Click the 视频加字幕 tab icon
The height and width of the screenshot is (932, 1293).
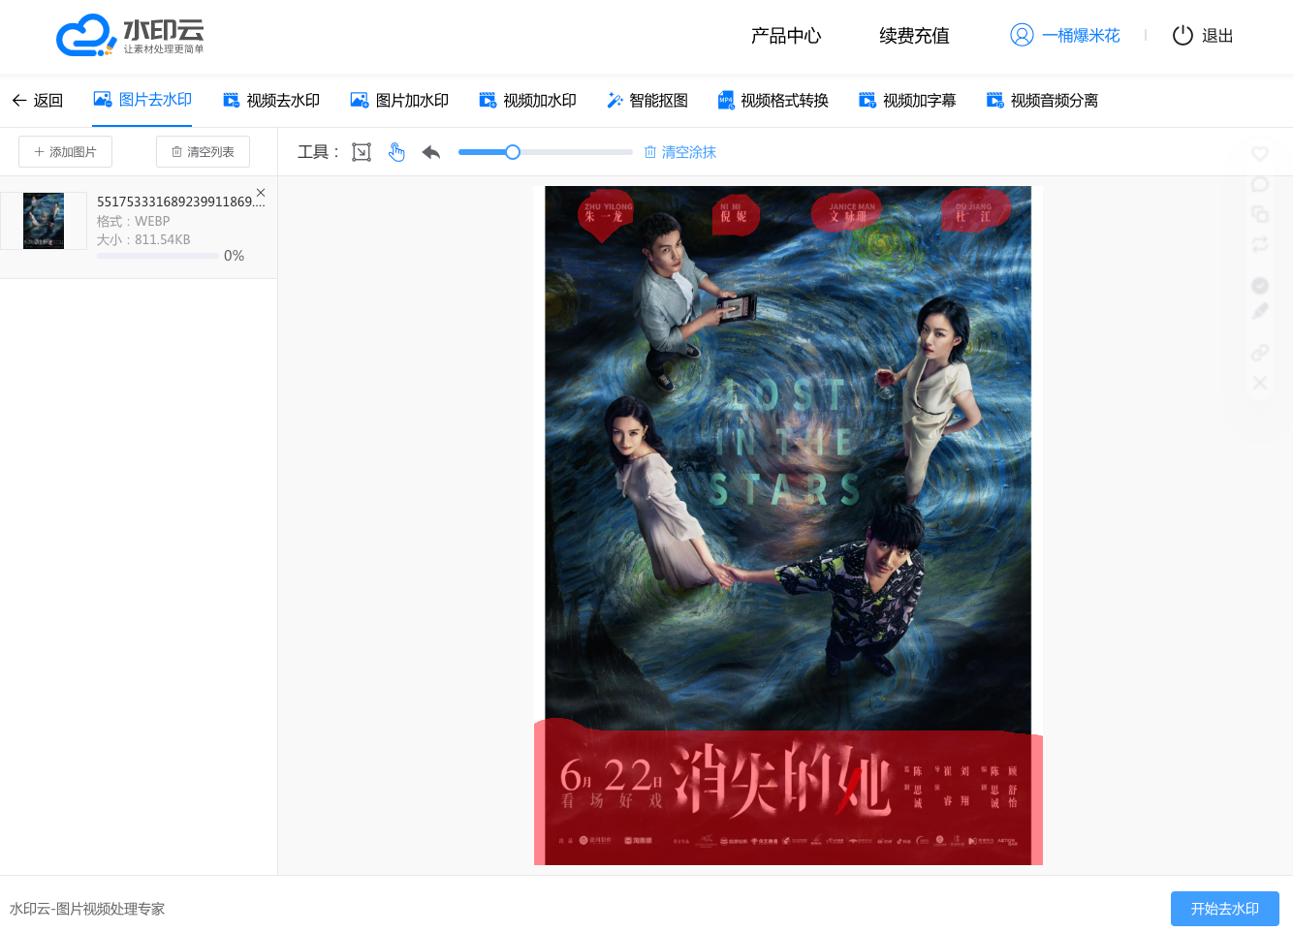[867, 100]
